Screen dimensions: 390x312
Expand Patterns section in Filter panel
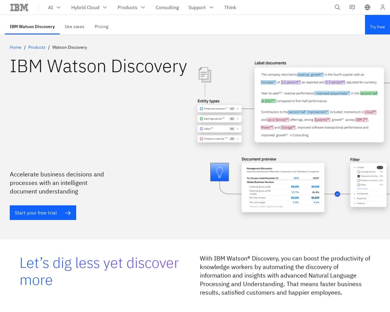click(x=355, y=203)
